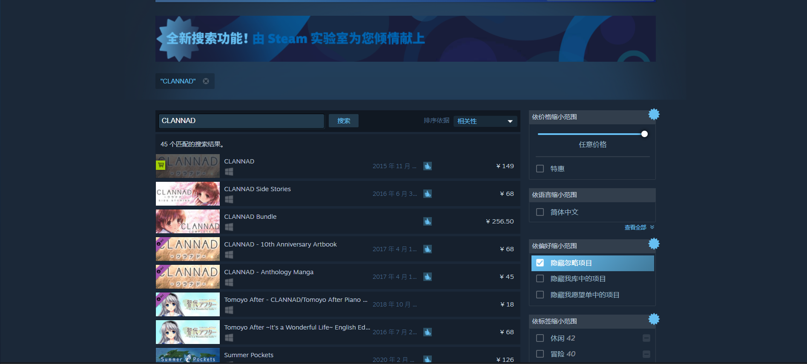
Task: Collapse the 依价格缩小范围 panel header
Action: click(592, 117)
